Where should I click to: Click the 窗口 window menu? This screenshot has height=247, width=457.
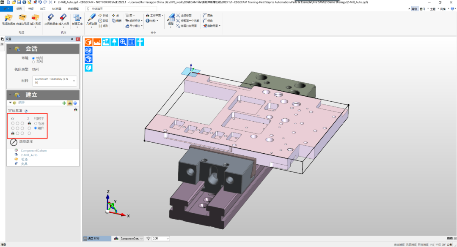click(x=423, y=9)
